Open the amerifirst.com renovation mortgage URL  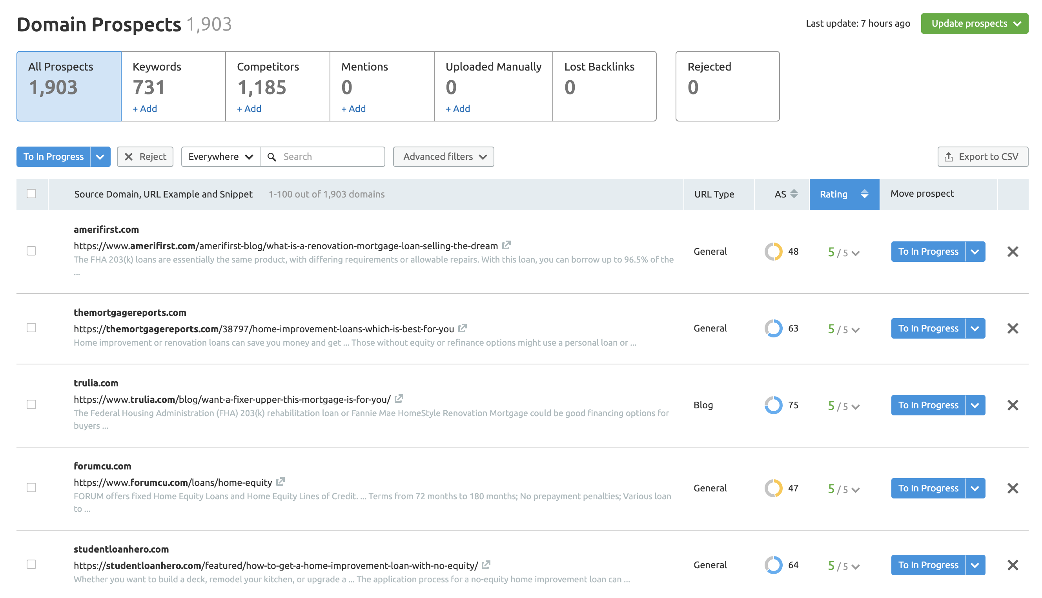point(286,246)
